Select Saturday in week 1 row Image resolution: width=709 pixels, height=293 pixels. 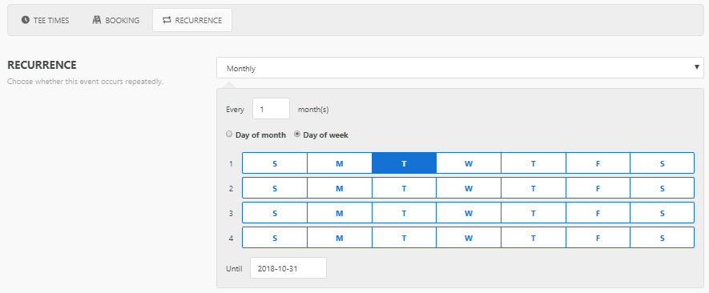pyautogui.click(x=662, y=163)
